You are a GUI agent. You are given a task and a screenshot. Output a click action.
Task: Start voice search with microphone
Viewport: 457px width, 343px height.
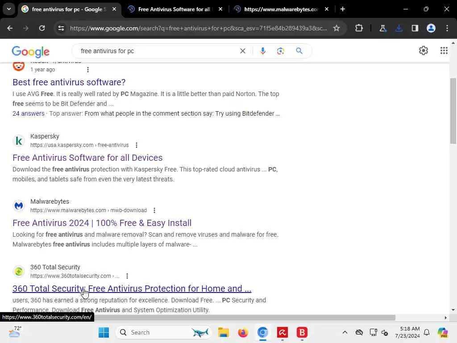262,51
